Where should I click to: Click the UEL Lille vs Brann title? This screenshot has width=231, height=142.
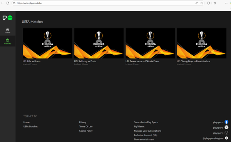coord(32,61)
